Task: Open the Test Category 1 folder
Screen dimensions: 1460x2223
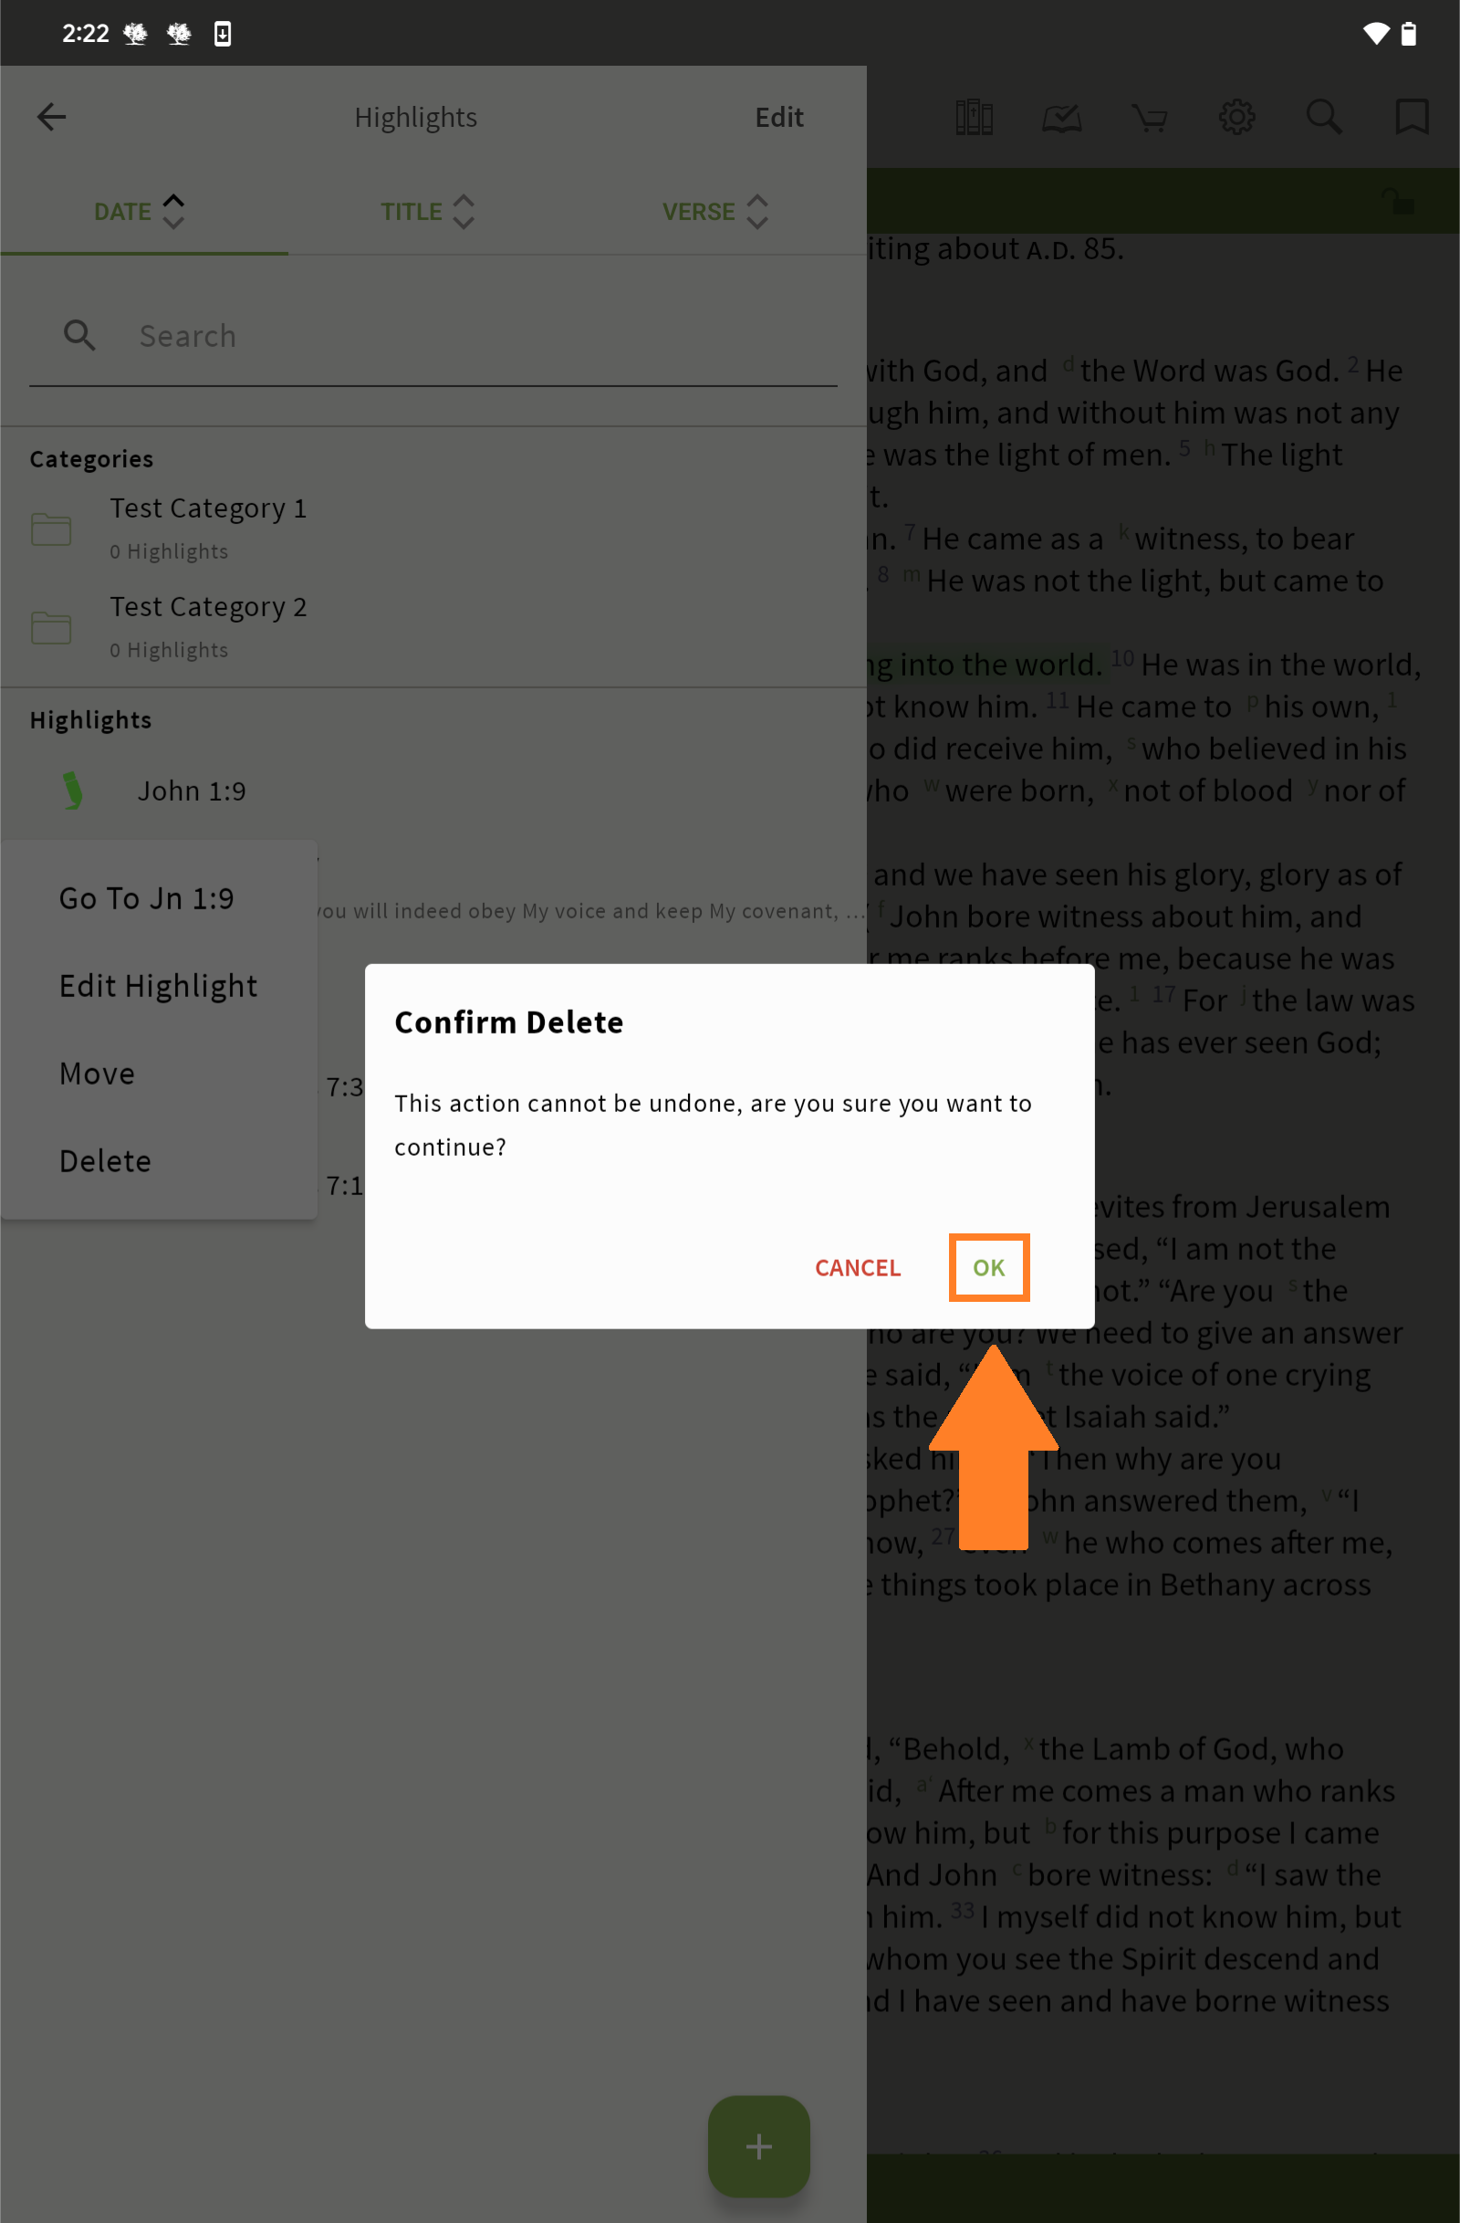Action: [207, 528]
